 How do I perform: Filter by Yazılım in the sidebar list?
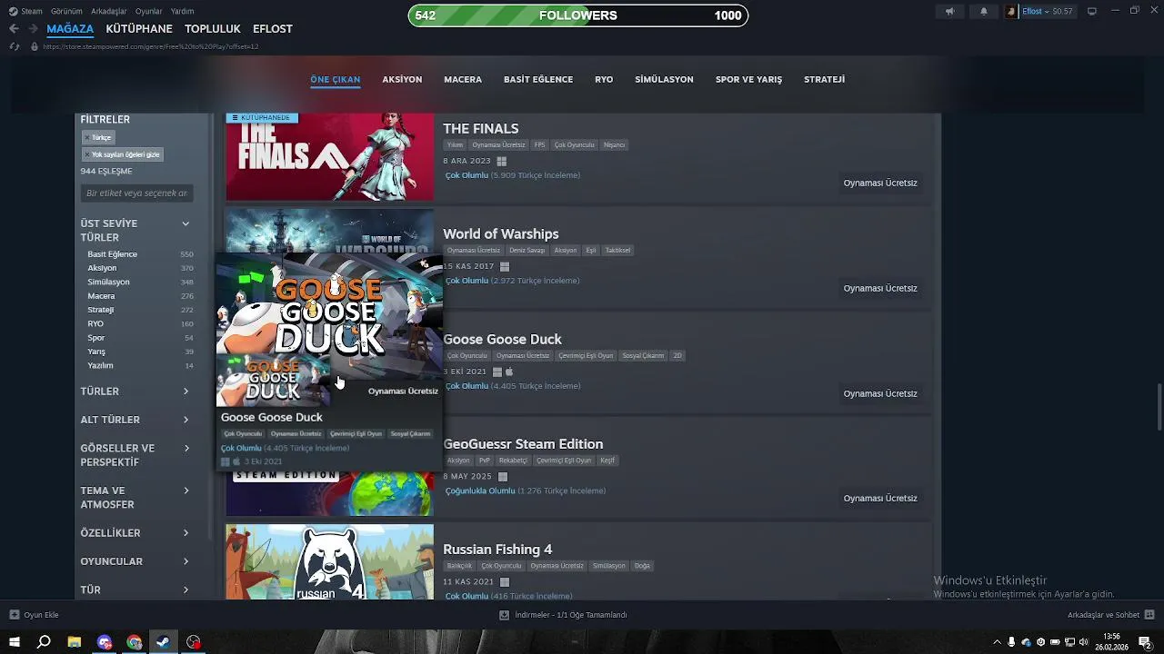(100, 365)
